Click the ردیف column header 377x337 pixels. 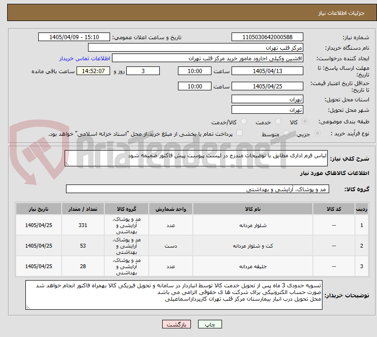(362, 209)
